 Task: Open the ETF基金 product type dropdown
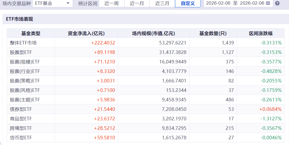pos(53,3)
